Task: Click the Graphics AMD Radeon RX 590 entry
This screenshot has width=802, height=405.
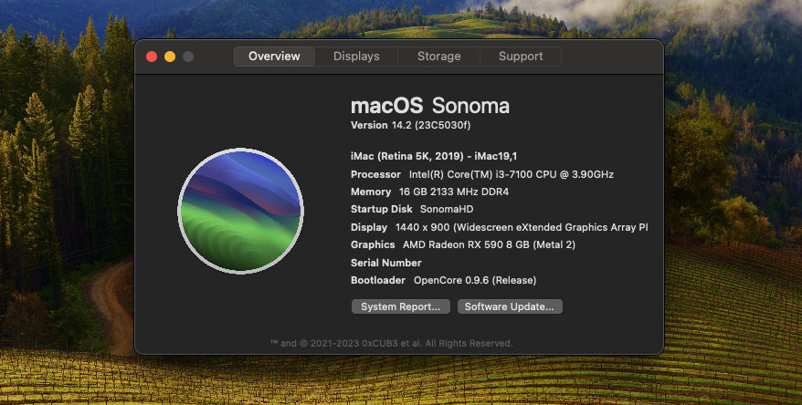Action: click(x=462, y=244)
